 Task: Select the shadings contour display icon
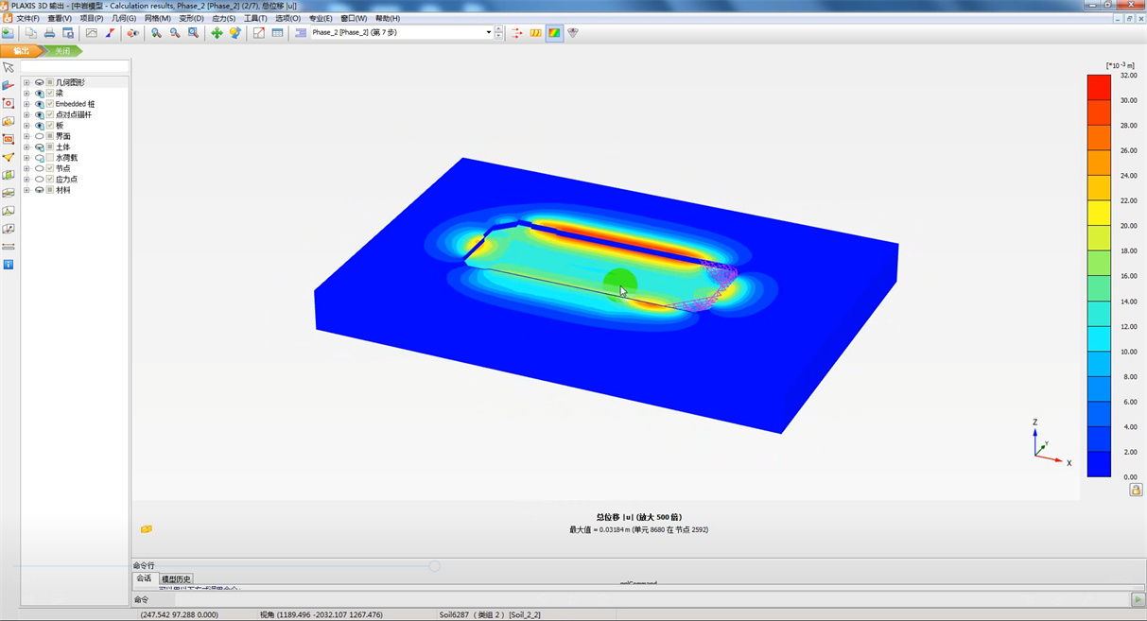coord(554,33)
